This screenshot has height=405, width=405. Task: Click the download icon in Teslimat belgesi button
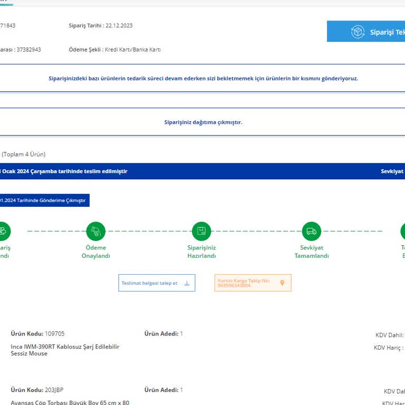(x=187, y=284)
